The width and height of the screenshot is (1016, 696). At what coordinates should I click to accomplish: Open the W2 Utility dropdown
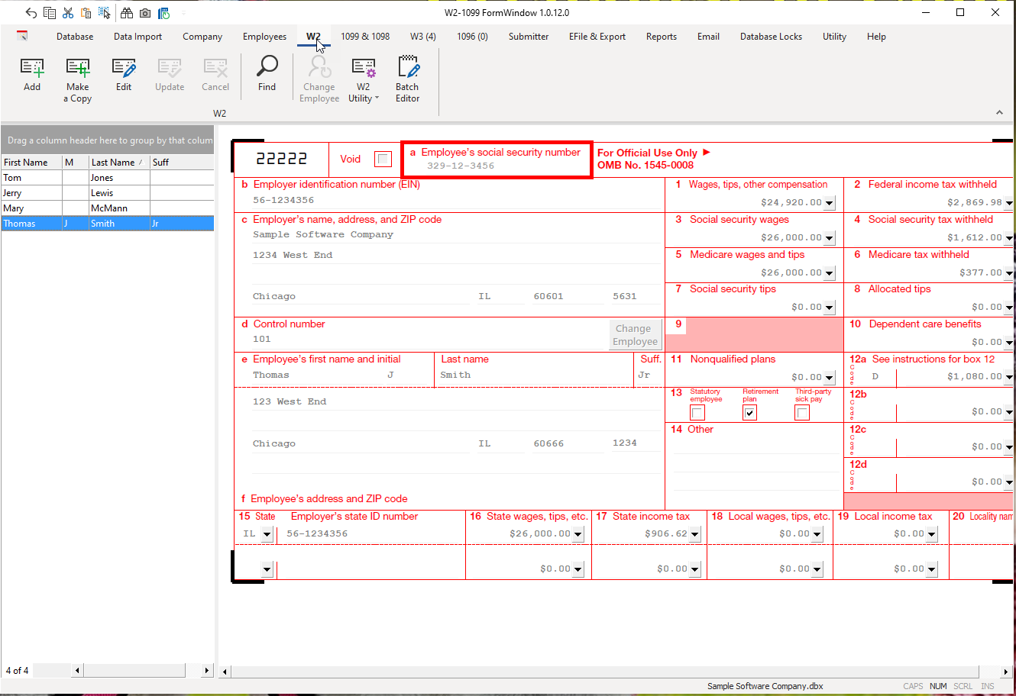(x=364, y=79)
